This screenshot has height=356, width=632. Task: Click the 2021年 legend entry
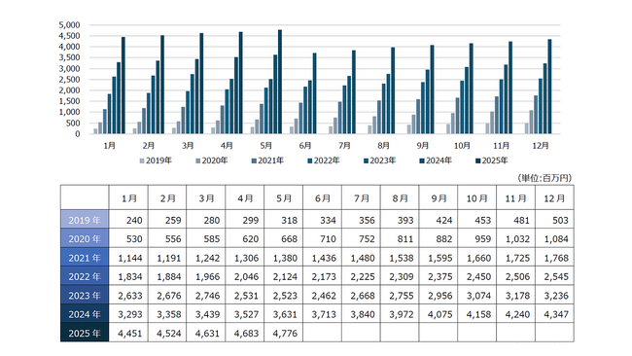point(267,160)
